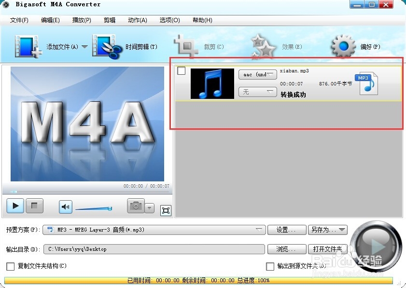Image resolution: width=406 pixels, height=288 pixels.
Task: Open the 帮助(H) menu
Action: point(202,20)
